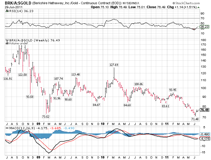Click the 93.58 price label

30,97
